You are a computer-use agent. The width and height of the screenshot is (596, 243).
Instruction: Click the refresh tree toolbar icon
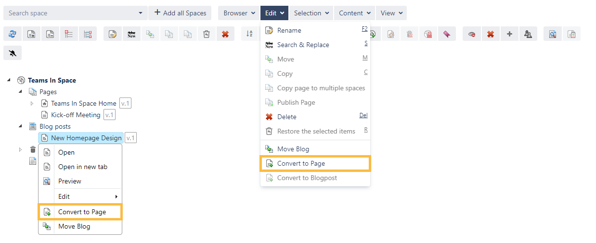pyautogui.click(x=13, y=34)
